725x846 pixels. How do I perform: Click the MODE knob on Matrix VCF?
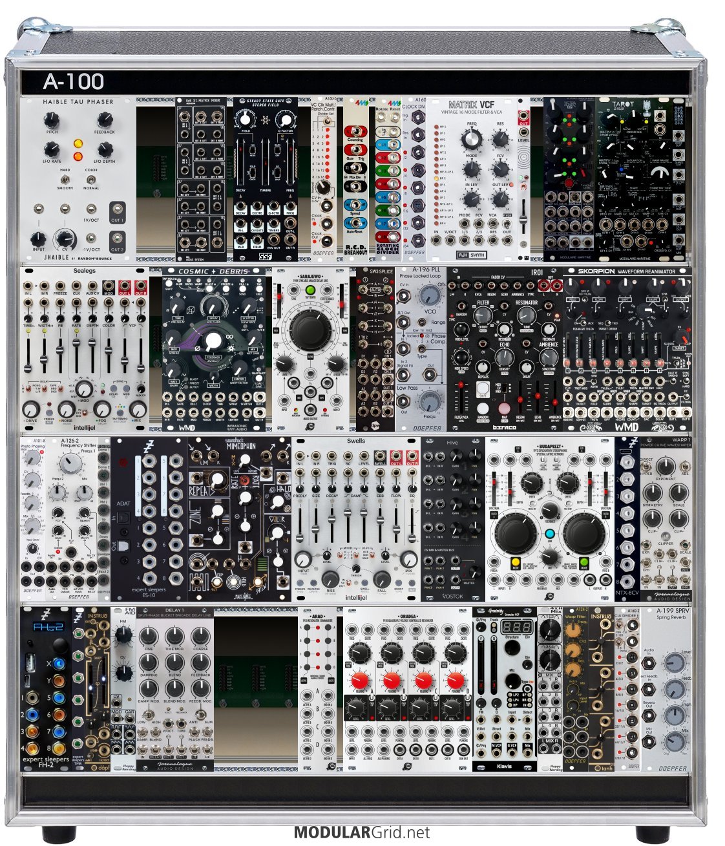pyautogui.click(x=472, y=169)
